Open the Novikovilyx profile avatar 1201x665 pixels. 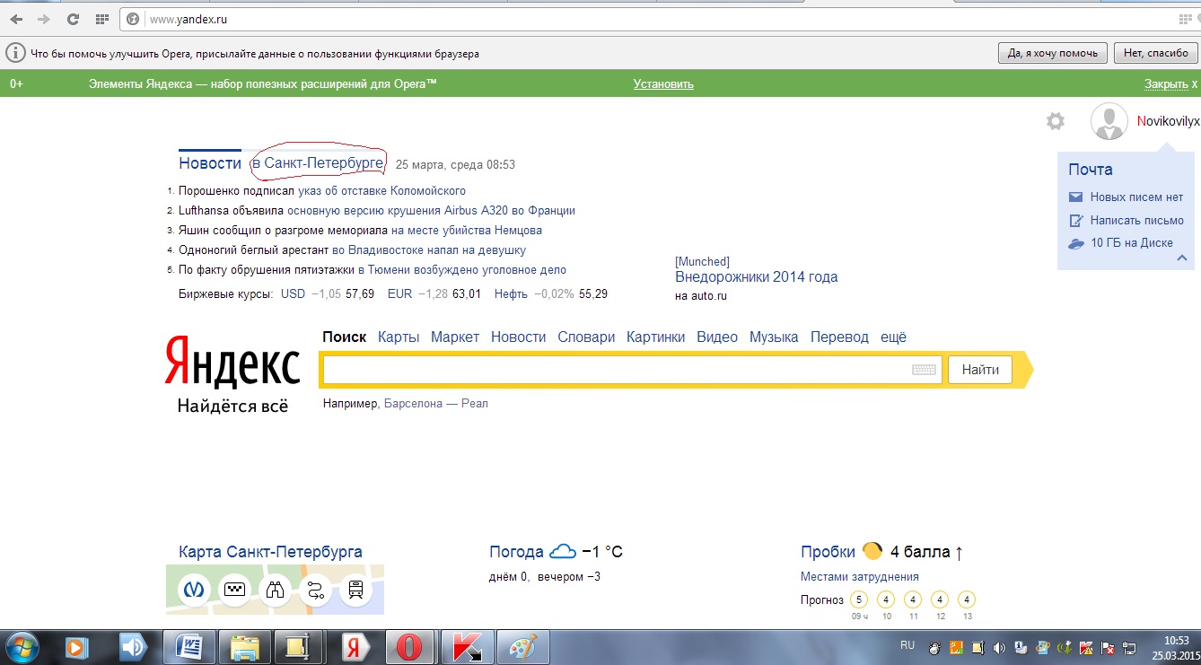tap(1109, 121)
